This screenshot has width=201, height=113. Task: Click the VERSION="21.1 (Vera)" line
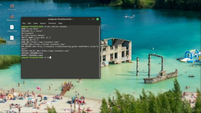[32, 31]
